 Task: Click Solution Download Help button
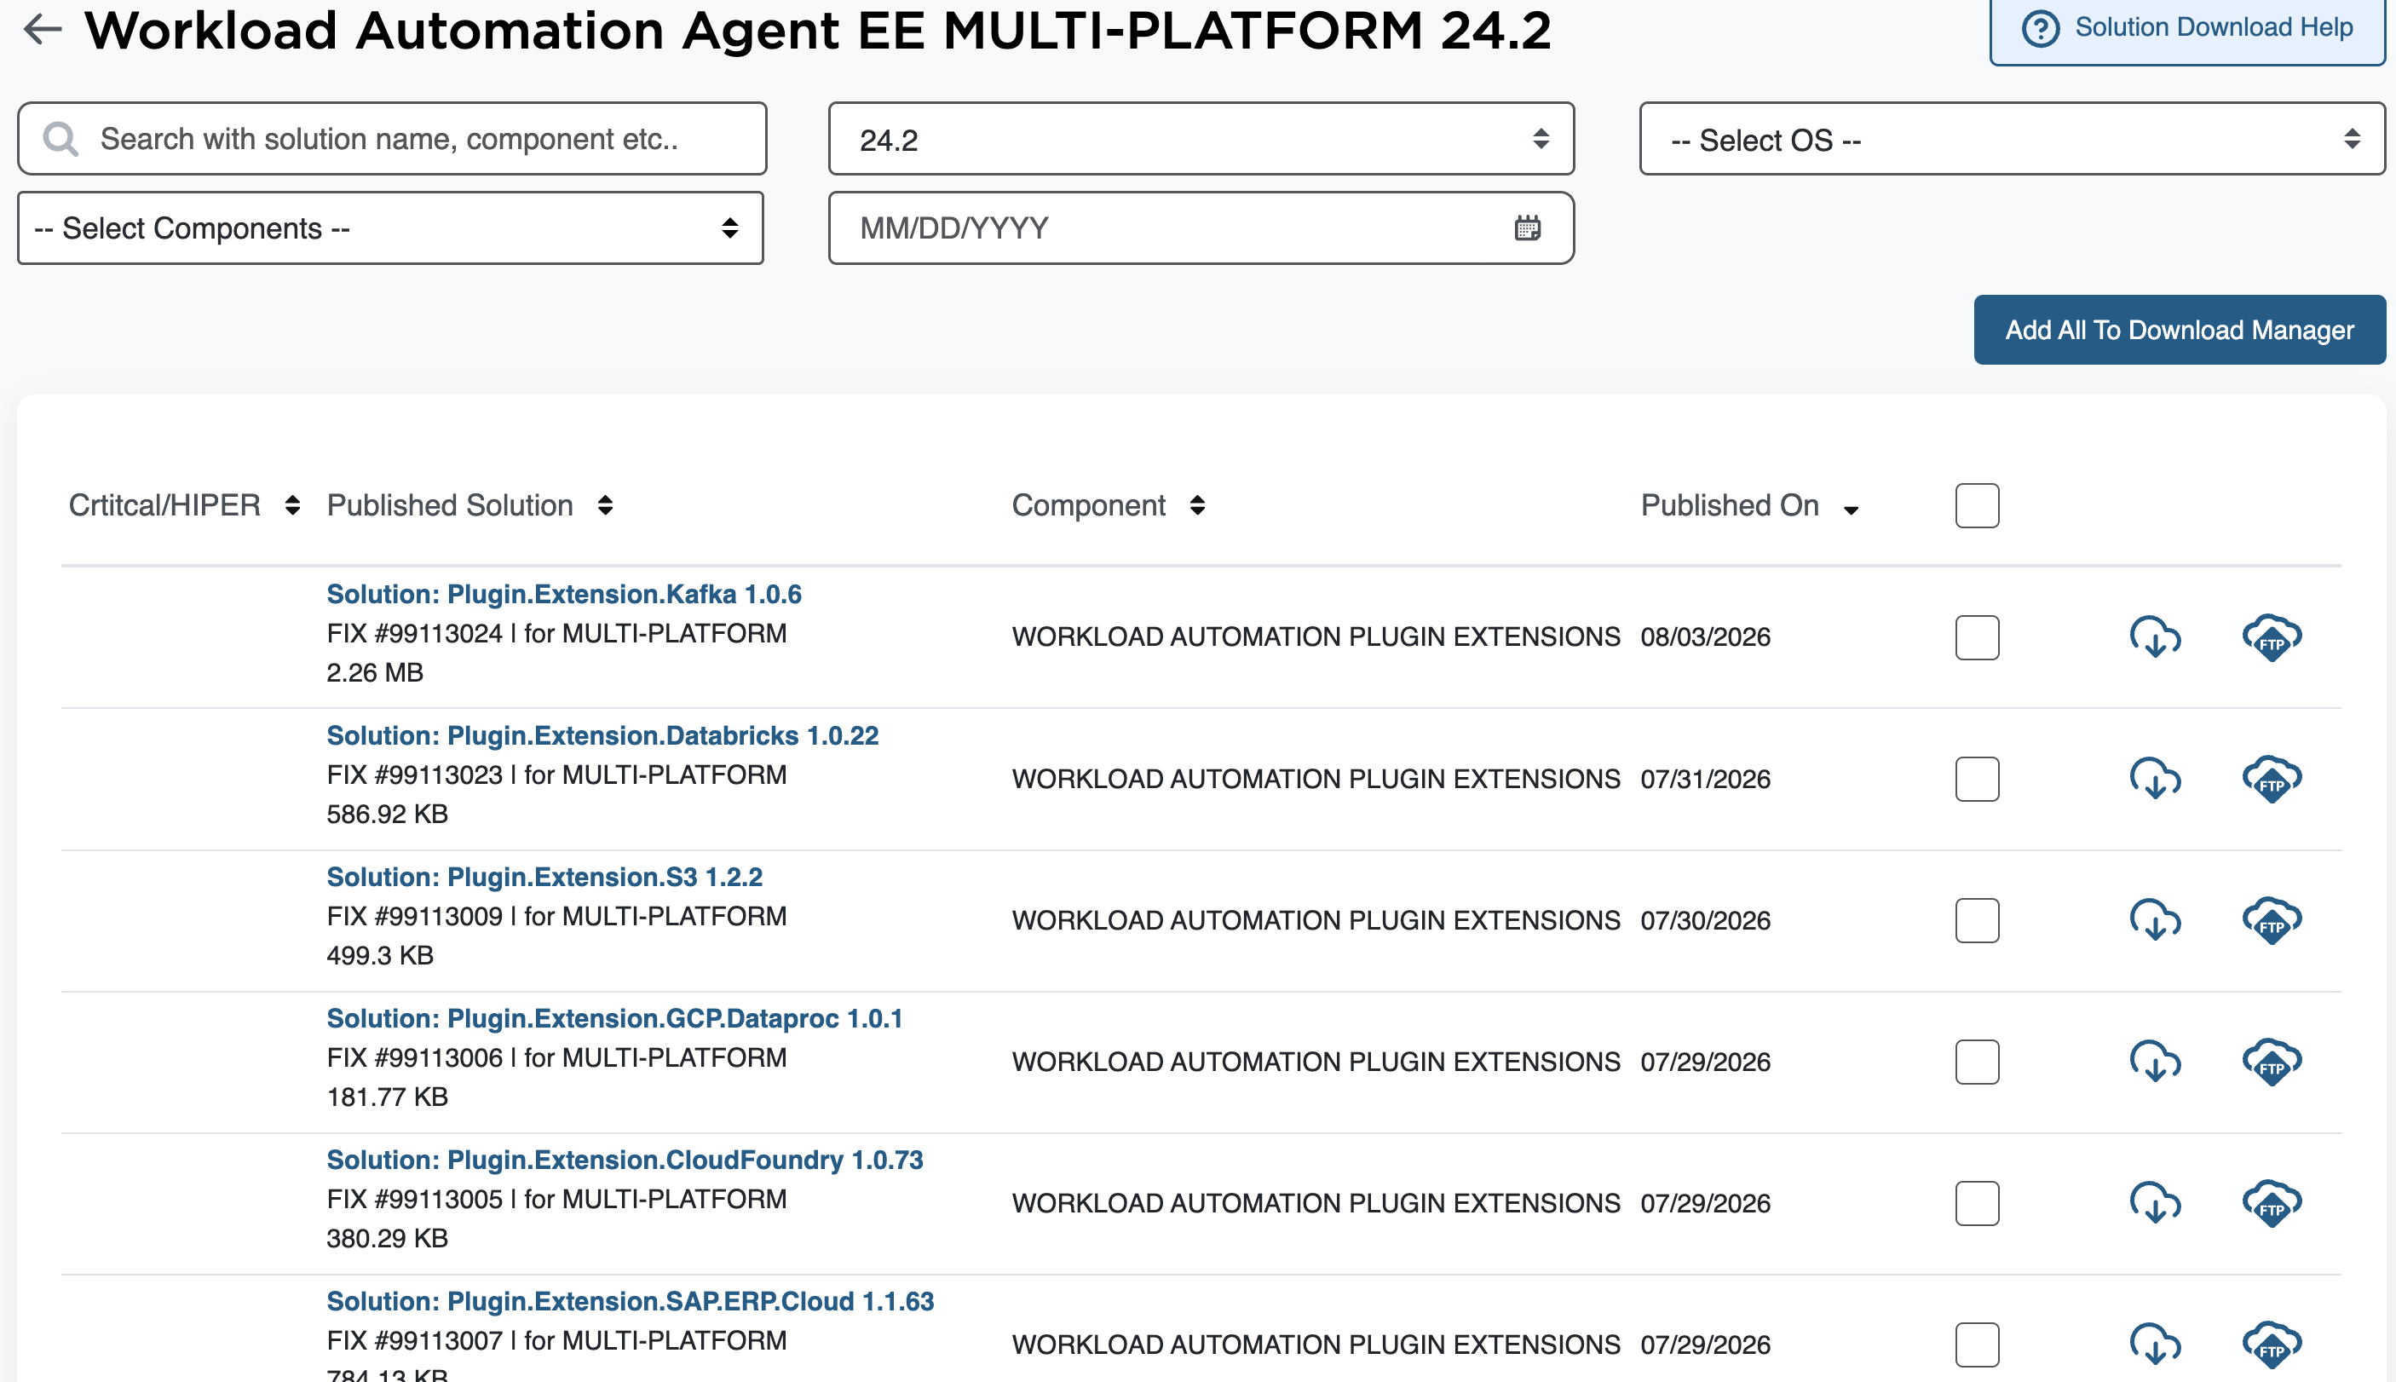point(2187,28)
